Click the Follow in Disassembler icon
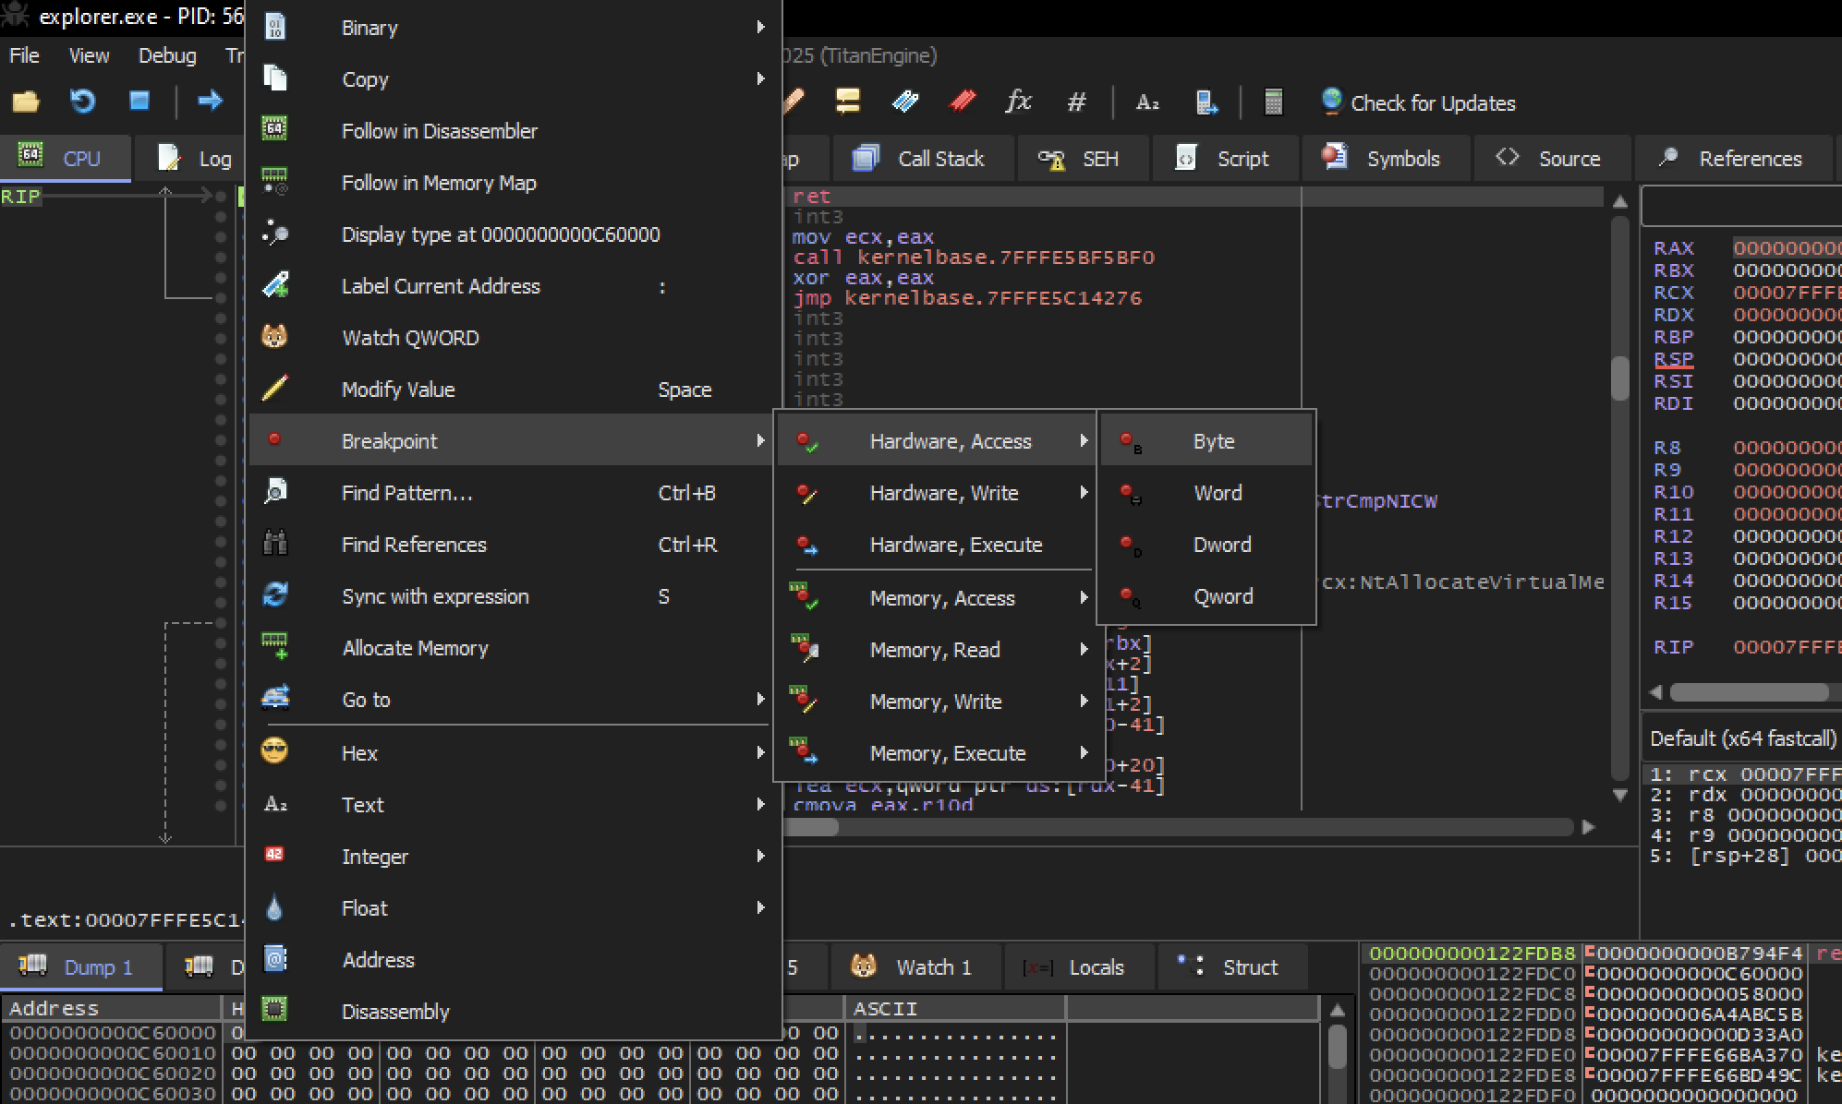The image size is (1842, 1104). (274, 129)
